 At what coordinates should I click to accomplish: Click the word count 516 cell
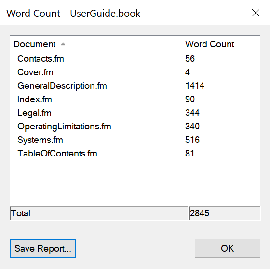192,140
